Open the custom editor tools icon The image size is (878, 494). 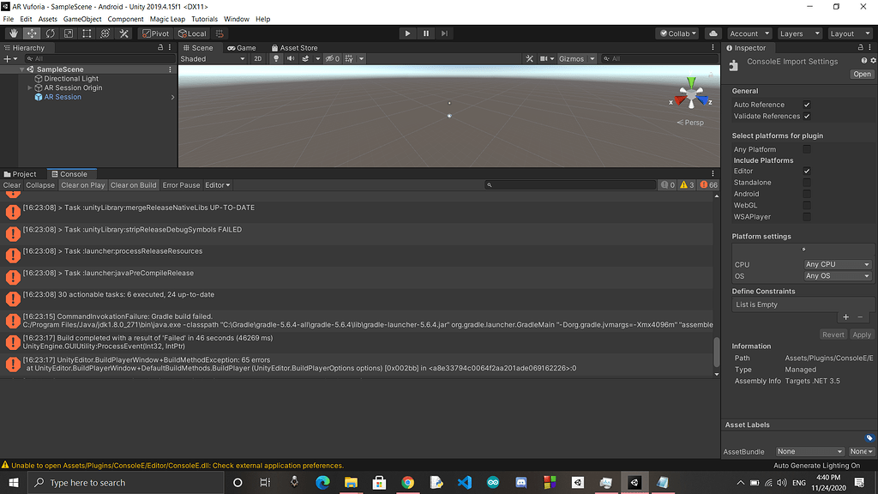coord(123,33)
